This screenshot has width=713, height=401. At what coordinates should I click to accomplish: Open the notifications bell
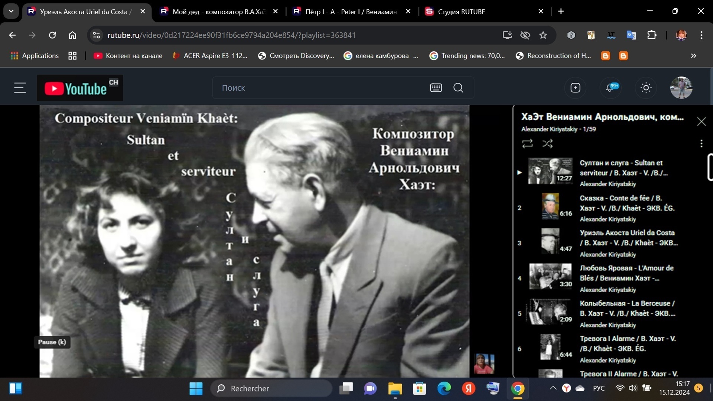point(610,88)
